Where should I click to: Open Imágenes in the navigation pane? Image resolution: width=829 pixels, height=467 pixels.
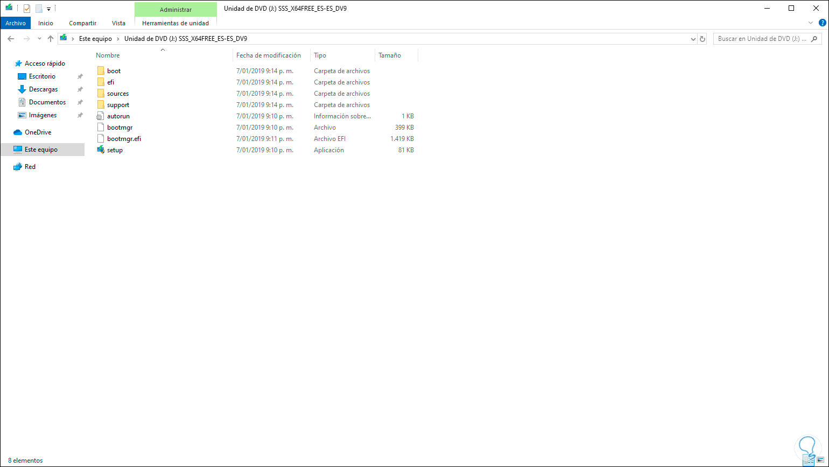tap(43, 115)
